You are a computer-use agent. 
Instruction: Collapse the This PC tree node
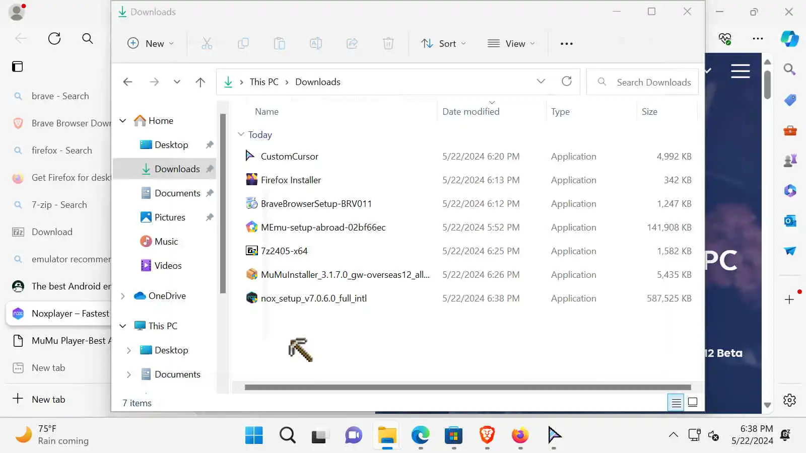click(x=123, y=326)
